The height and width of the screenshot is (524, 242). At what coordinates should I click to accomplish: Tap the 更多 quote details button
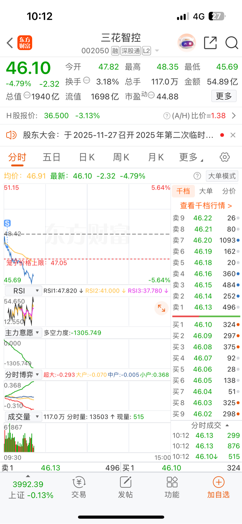click(224, 96)
